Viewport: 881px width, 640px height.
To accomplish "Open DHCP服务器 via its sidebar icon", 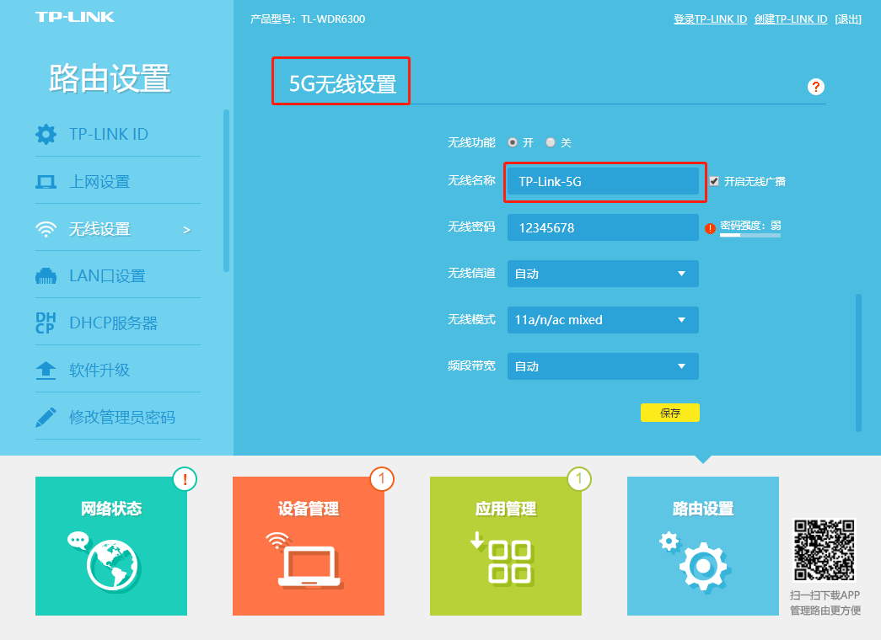I will click(x=46, y=323).
